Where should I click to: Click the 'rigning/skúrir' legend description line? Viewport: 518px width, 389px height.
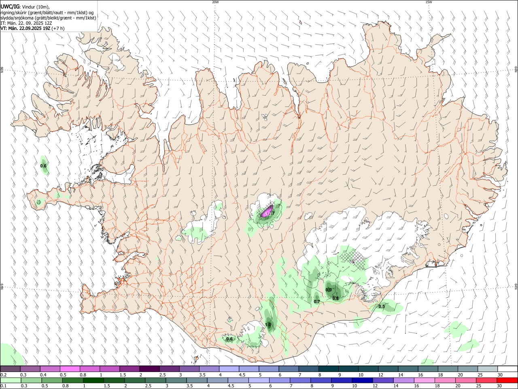click(x=47, y=13)
